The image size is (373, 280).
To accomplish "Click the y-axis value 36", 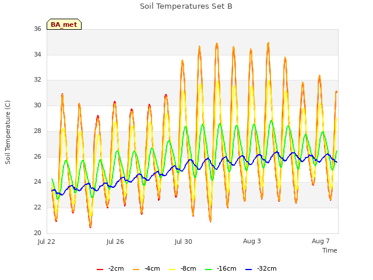I will [37, 29].
